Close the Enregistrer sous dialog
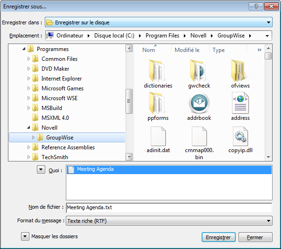The image size is (281, 249). [271, 7]
